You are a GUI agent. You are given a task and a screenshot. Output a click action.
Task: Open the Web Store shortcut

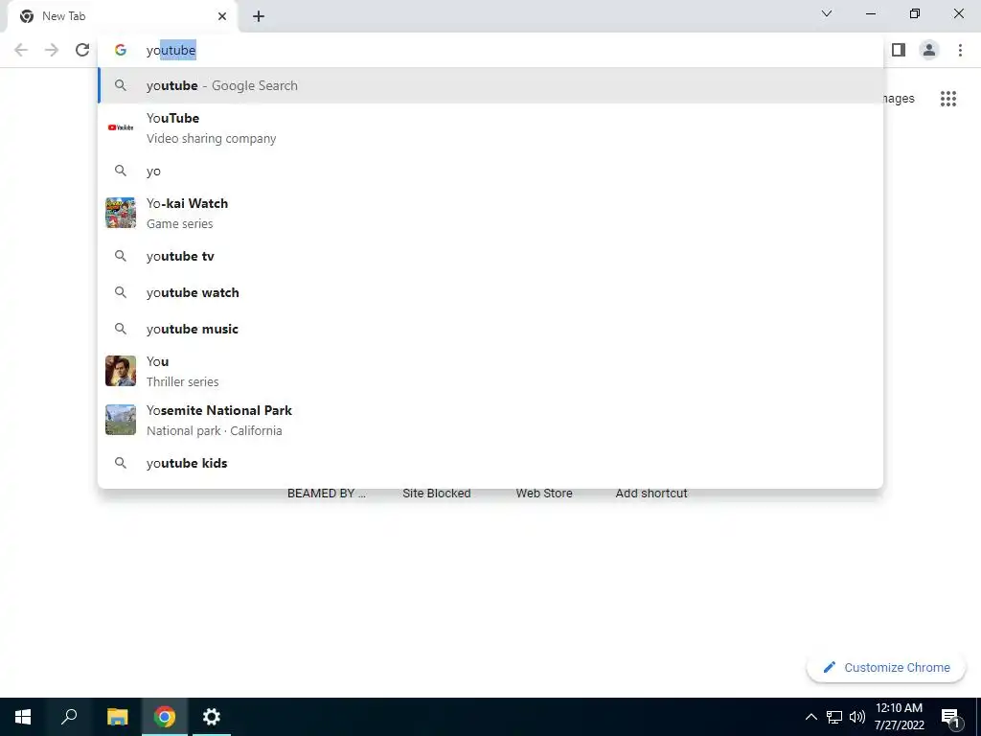click(x=544, y=494)
